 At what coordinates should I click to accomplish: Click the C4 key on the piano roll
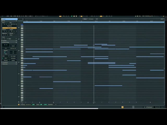pyautogui.click(x=22, y=51)
